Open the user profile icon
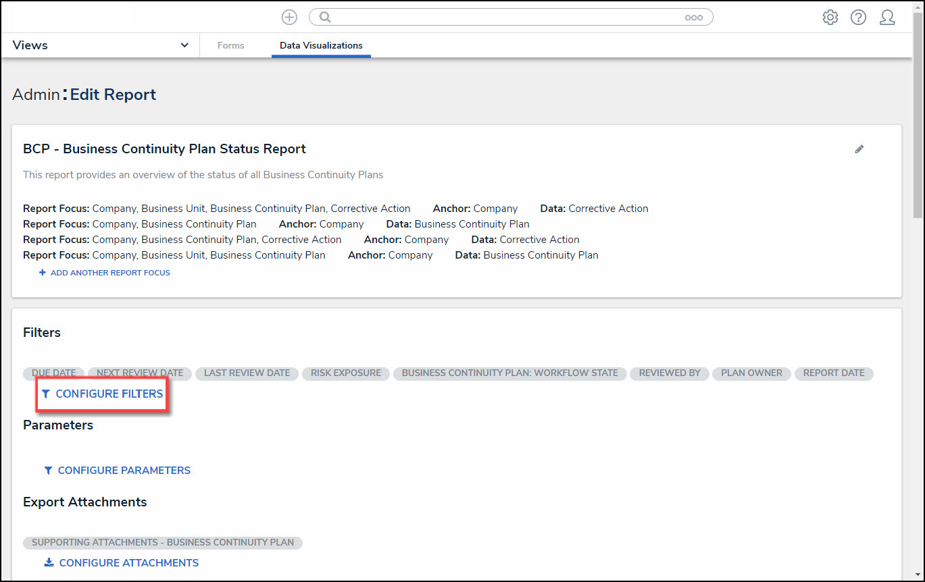This screenshot has height=582, width=925. click(x=887, y=18)
